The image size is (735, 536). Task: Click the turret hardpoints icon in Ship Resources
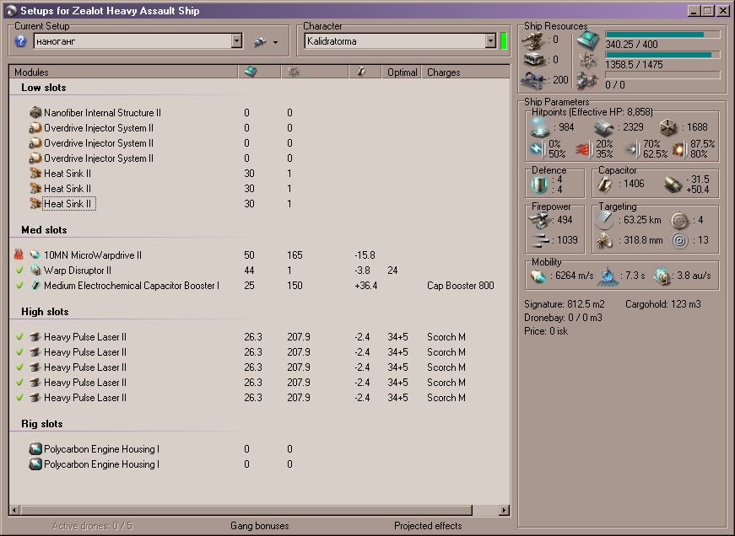click(x=533, y=40)
